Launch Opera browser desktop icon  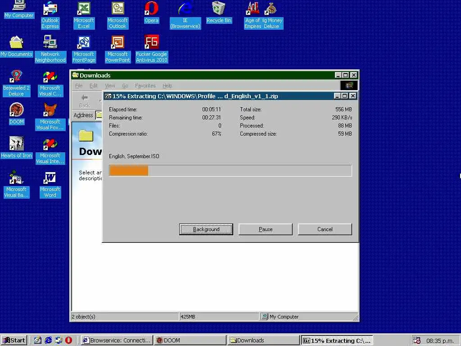pyautogui.click(x=151, y=12)
